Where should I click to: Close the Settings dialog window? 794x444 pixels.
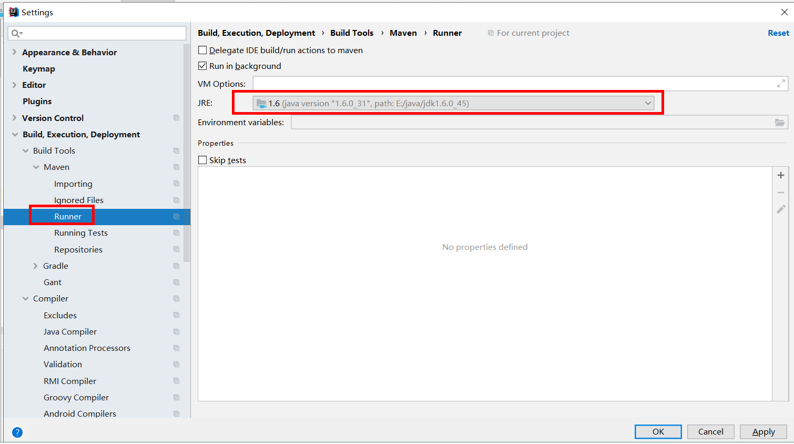click(x=784, y=12)
